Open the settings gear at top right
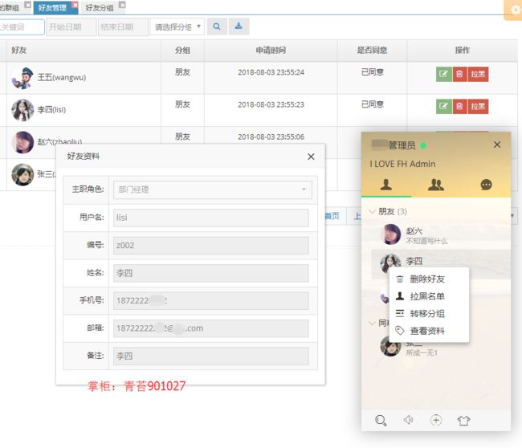The width and height of the screenshot is (522, 448). pyautogui.click(x=515, y=10)
